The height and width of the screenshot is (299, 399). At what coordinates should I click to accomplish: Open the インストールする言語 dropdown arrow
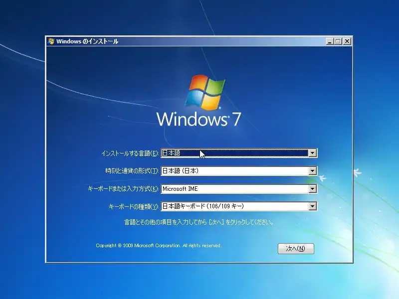pos(313,153)
